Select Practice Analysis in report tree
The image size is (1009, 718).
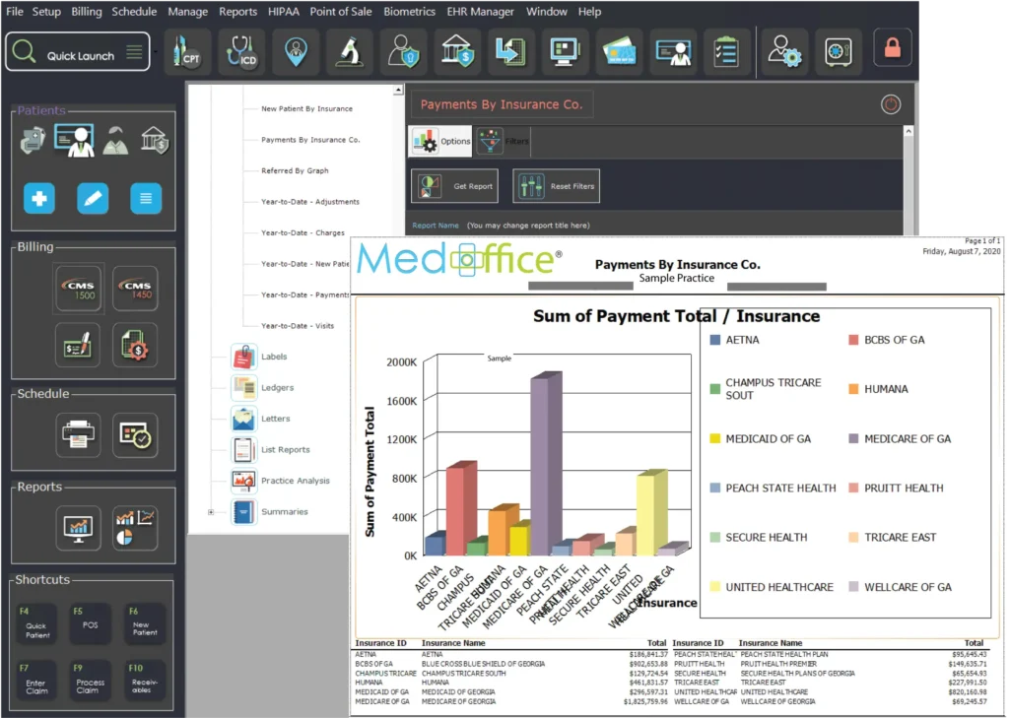point(295,481)
